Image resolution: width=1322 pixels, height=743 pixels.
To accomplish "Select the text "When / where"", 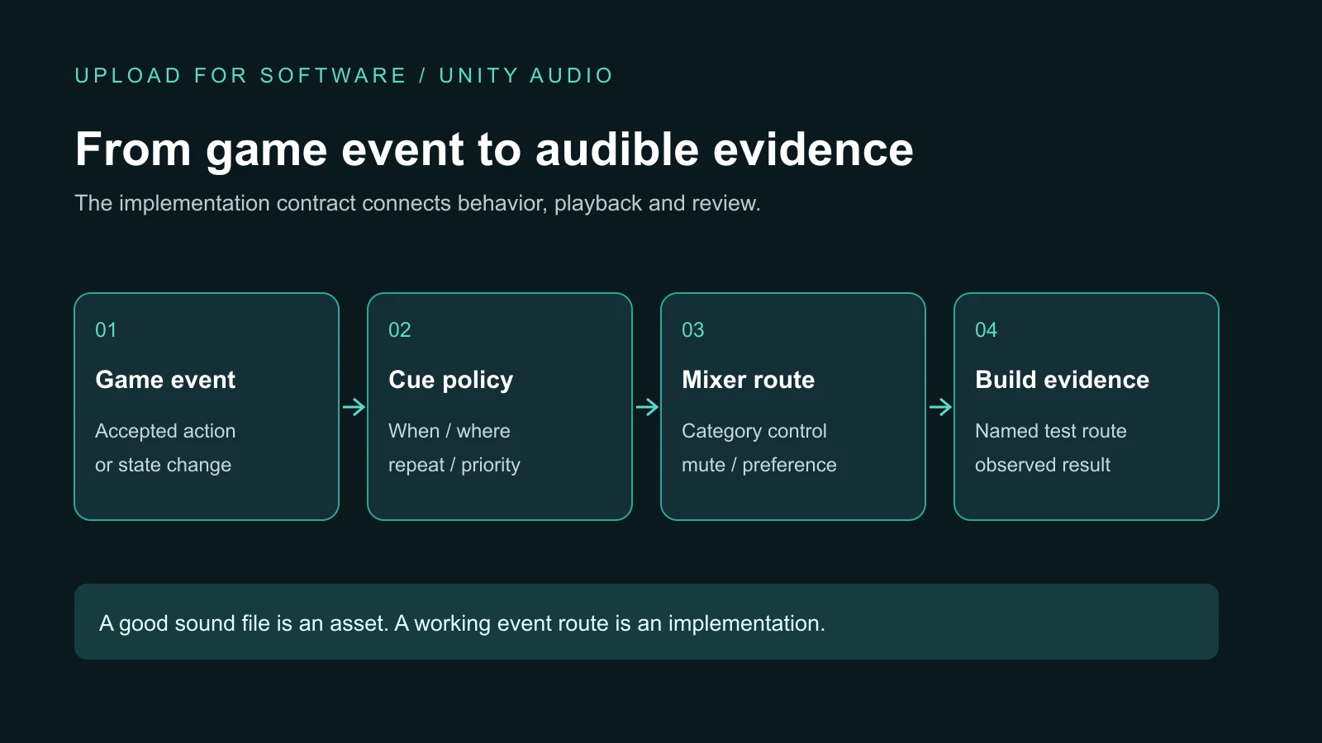I will (449, 431).
